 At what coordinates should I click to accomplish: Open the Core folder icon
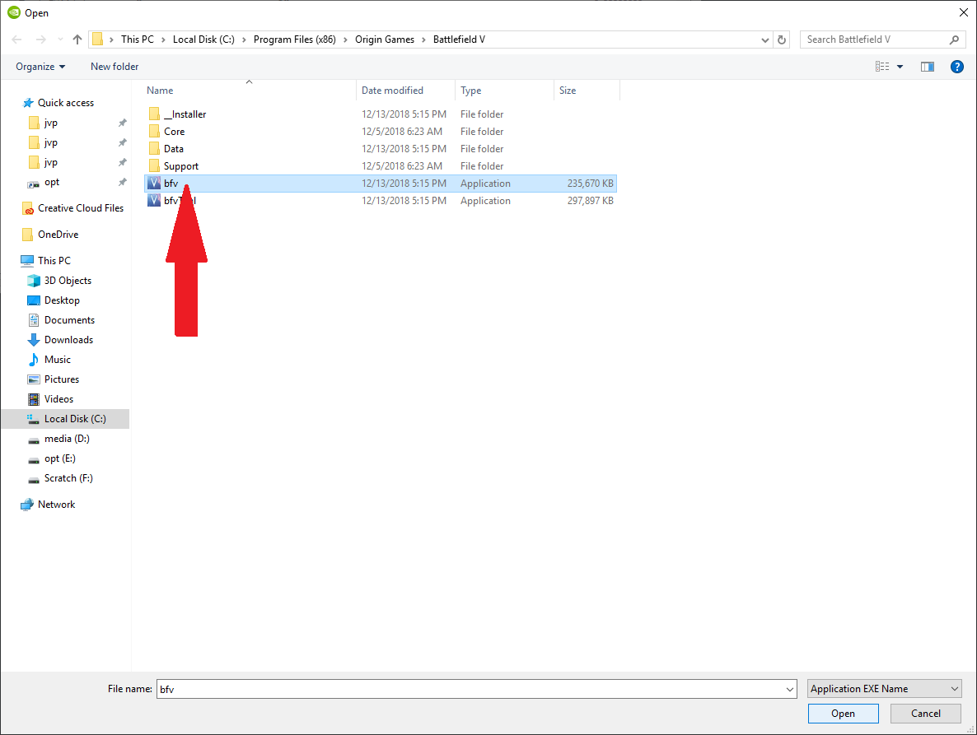tap(154, 132)
